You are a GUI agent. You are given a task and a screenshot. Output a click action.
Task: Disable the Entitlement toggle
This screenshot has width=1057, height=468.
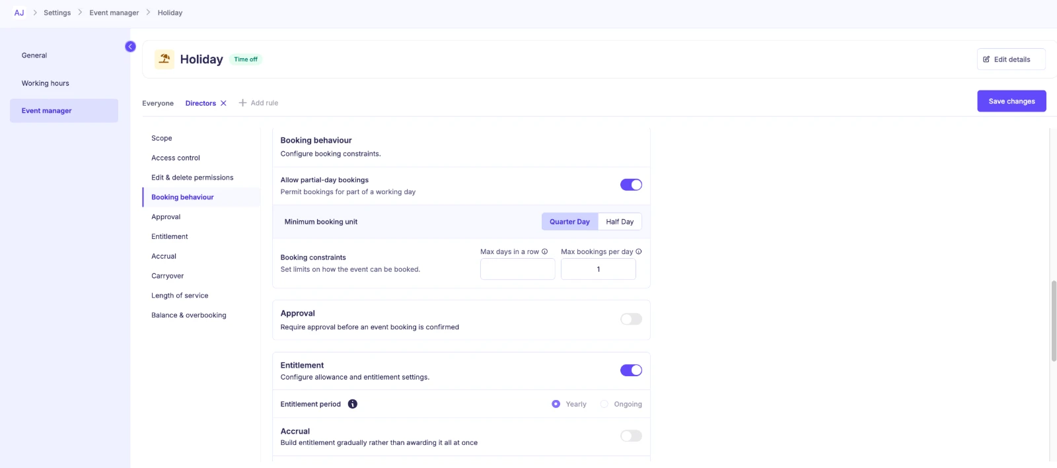click(631, 370)
